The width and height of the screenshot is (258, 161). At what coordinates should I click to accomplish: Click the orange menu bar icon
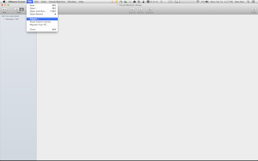tap(117, 2)
